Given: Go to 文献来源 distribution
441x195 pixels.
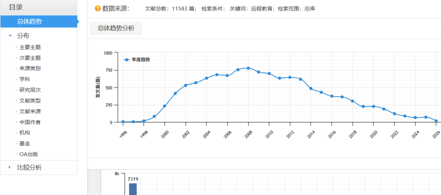Looking at the screenshot, I should [x=30, y=111].
